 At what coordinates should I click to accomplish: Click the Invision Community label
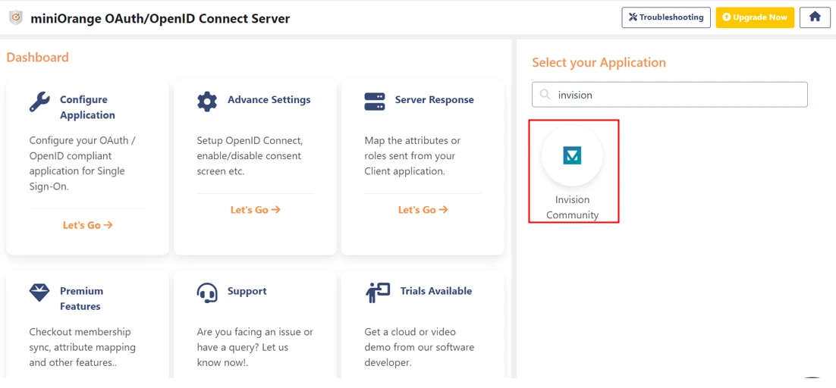click(572, 208)
